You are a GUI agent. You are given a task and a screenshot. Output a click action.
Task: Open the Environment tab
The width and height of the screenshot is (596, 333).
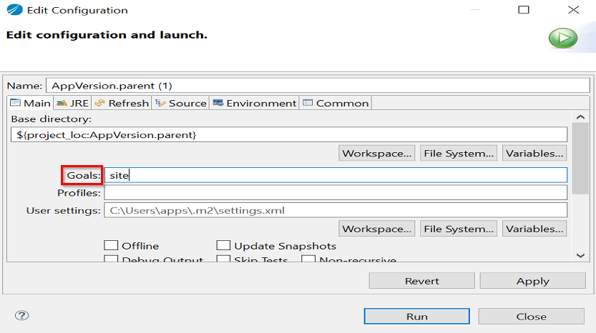point(255,103)
